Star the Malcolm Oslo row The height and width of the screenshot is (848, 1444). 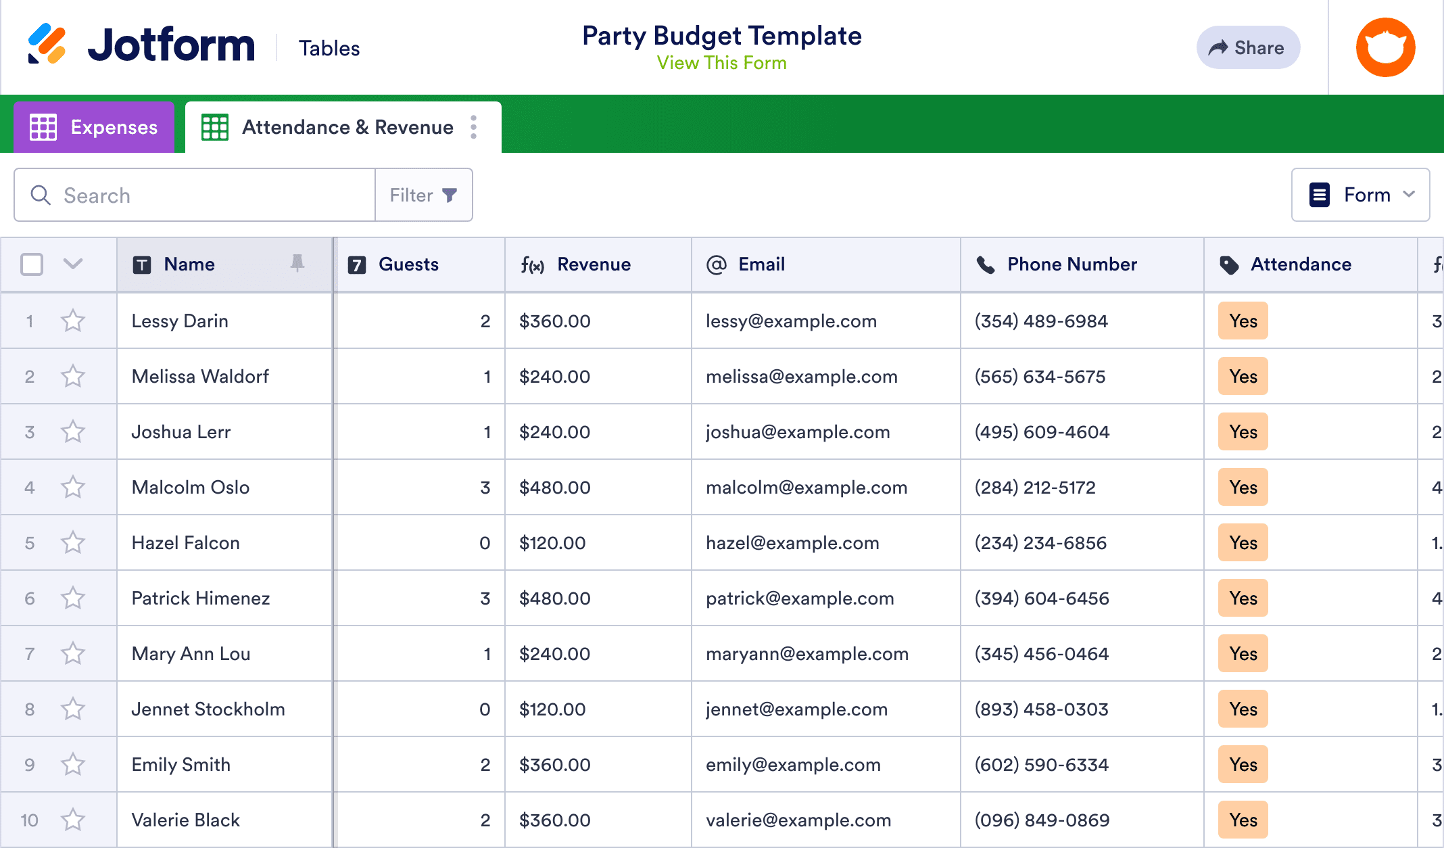(x=73, y=487)
